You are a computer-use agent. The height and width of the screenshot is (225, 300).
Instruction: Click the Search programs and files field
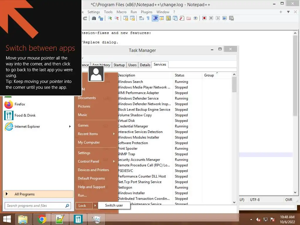38,206
